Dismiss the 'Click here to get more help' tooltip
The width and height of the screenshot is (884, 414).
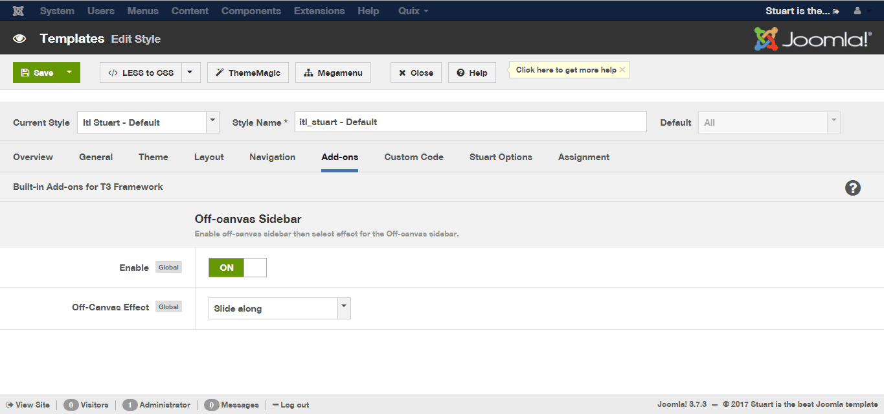622,70
